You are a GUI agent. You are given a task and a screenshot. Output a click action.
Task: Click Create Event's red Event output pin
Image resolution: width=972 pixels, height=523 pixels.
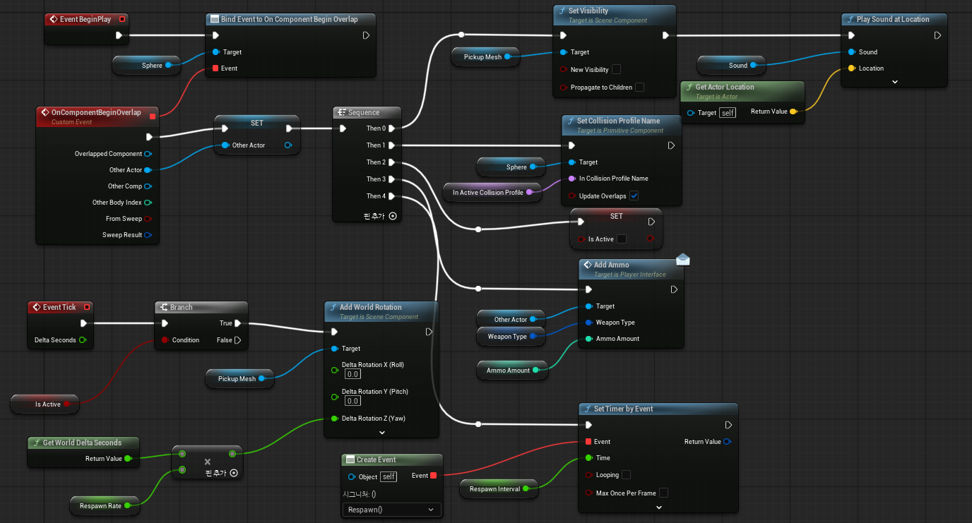[x=434, y=476]
